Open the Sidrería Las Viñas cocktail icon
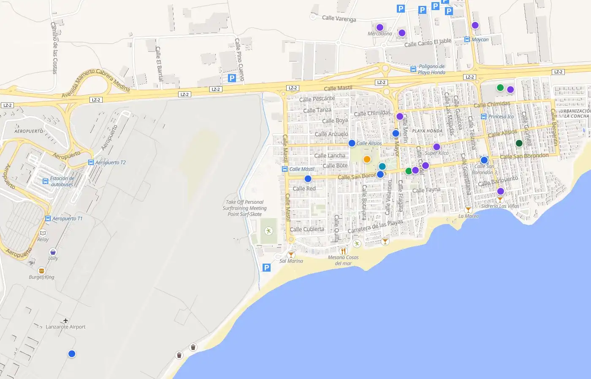This screenshot has width=591, height=379. point(500,200)
